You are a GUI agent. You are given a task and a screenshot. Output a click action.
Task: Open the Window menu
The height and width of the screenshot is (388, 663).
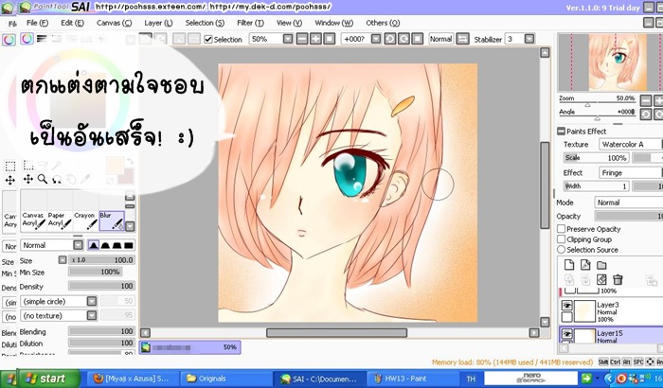click(333, 23)
